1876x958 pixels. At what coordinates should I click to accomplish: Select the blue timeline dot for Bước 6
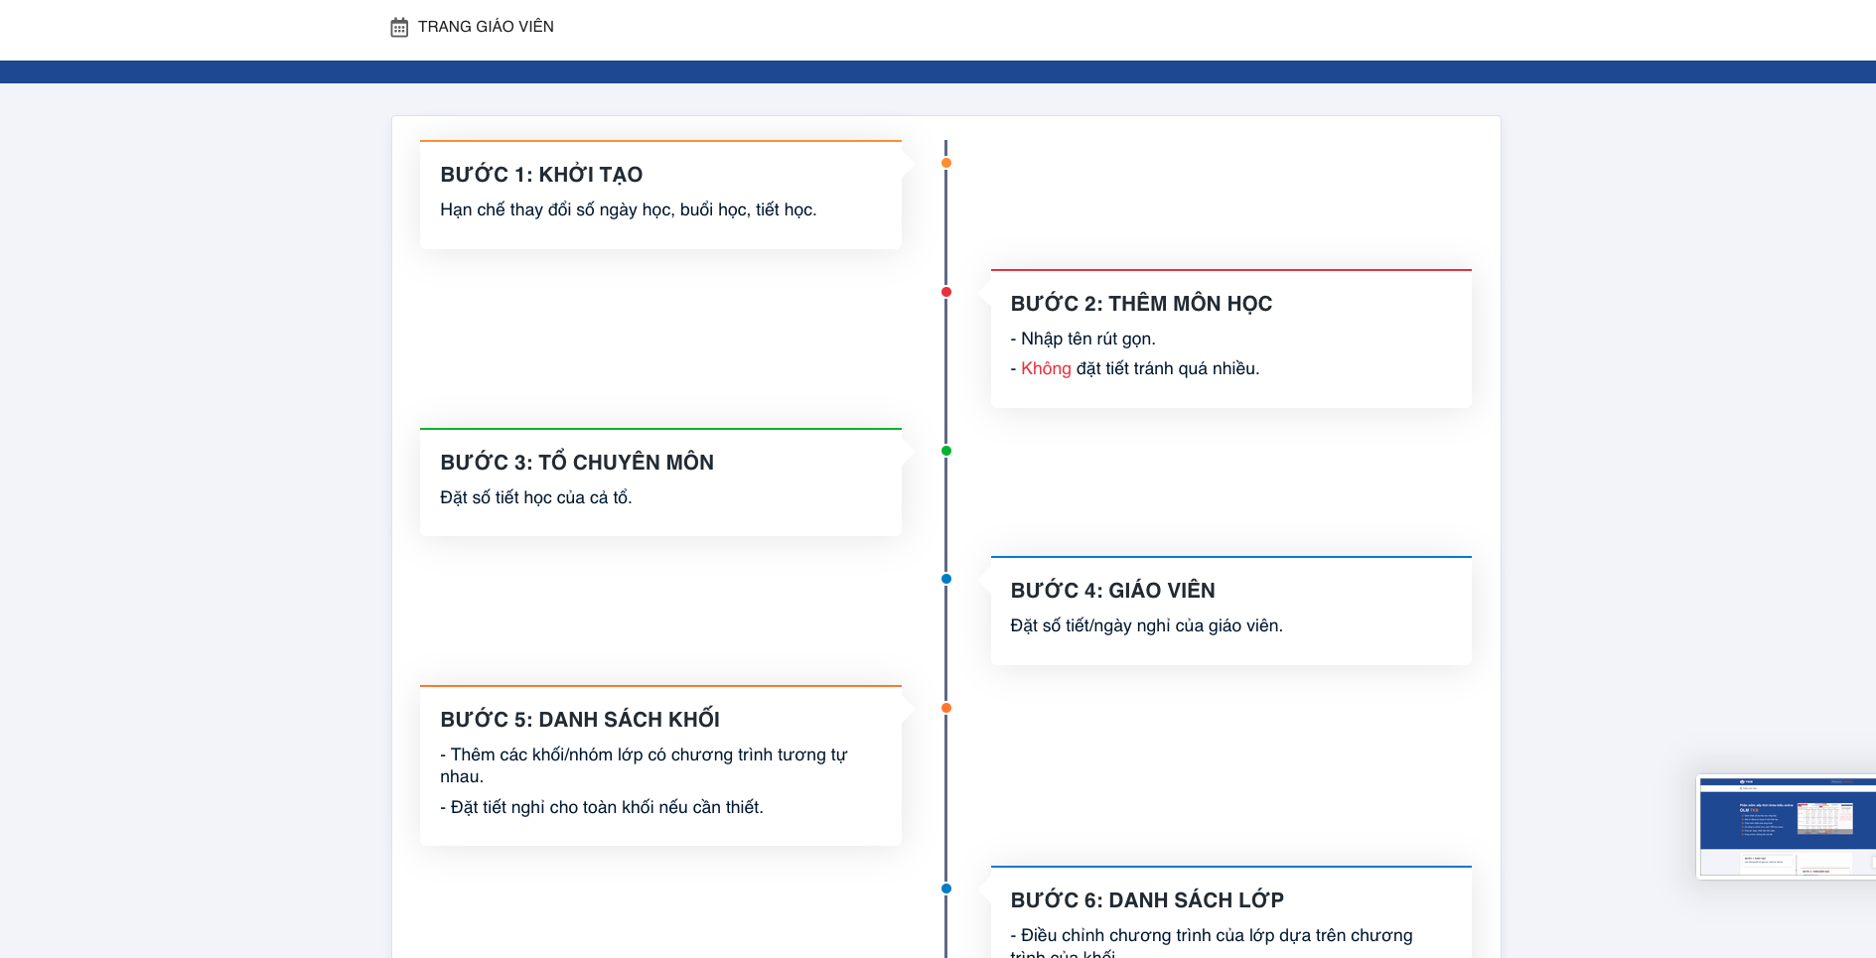tap(946, 889)
